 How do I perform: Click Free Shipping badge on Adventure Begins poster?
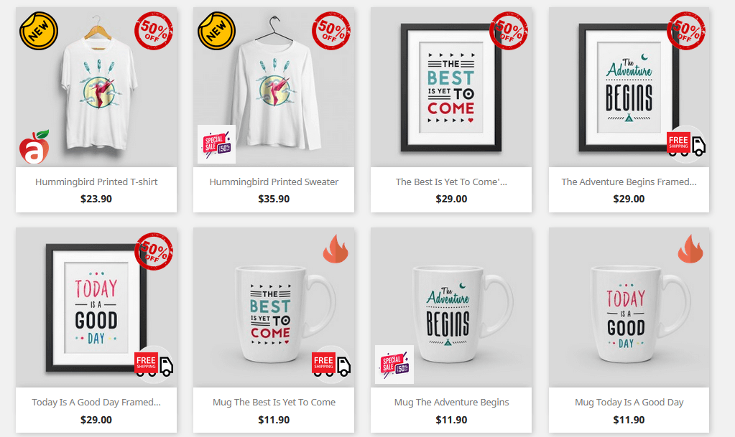686,144
